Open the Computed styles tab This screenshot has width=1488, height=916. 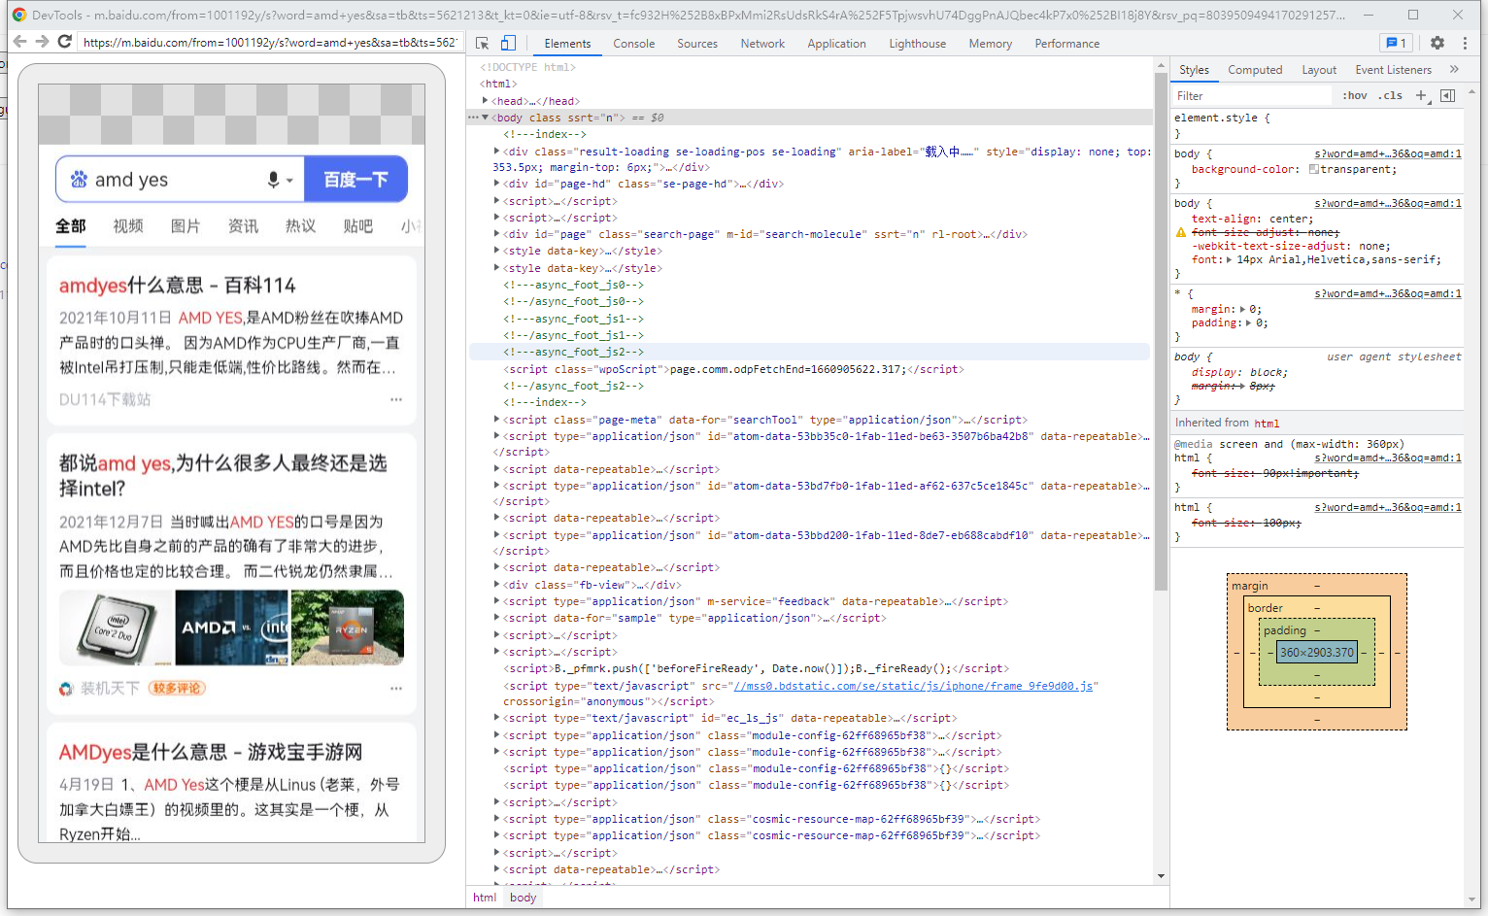click(x=1255, y=70)
